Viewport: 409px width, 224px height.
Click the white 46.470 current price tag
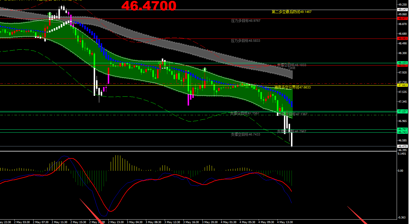pos(402,146)
